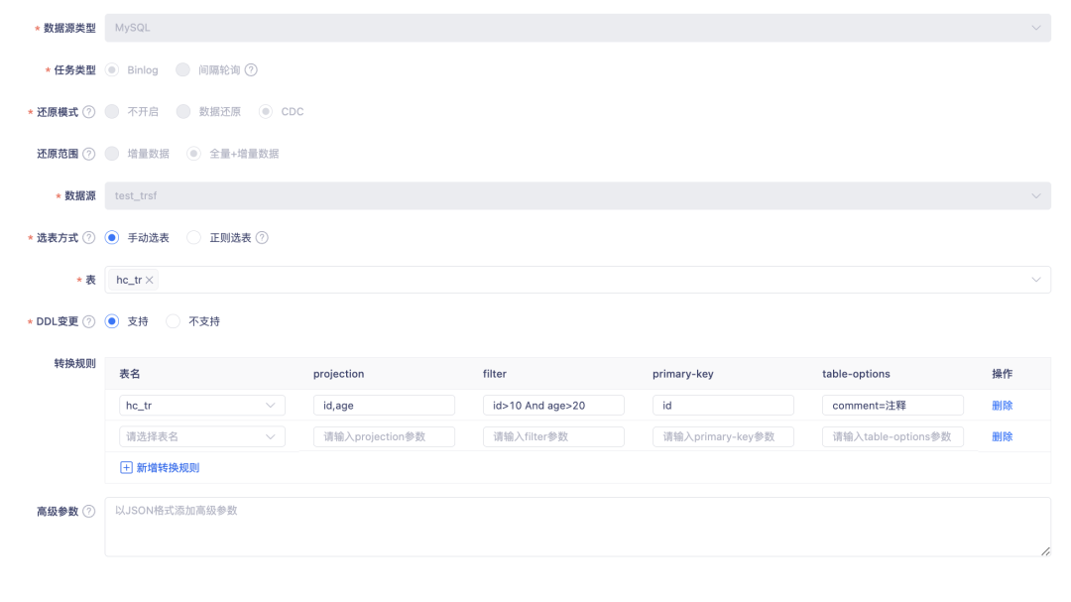1071x602 pixels.
Task: Click the 转换规则 label
Action: [75, 364]
